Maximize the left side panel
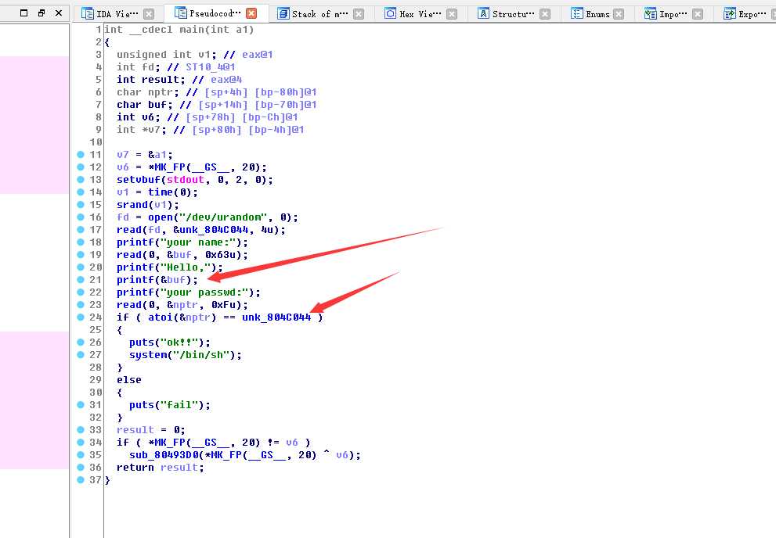This screenshot has height=538, width=776. [x=23, y=13]
